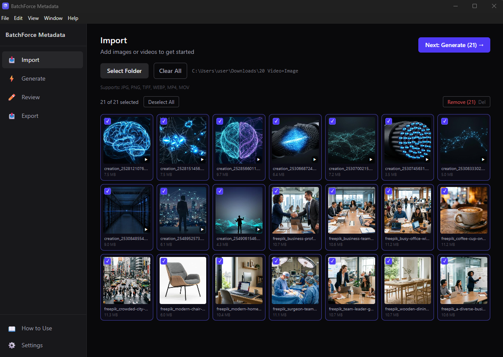Click Clear All to remove imported files
The width and height of the screenshot is (503, 357).
(x=170, y=71)
